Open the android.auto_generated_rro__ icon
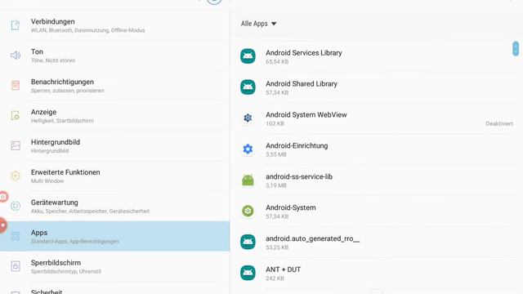Image resolution: width=523 pixels, height=294 pixels. (x=248, y=242)
